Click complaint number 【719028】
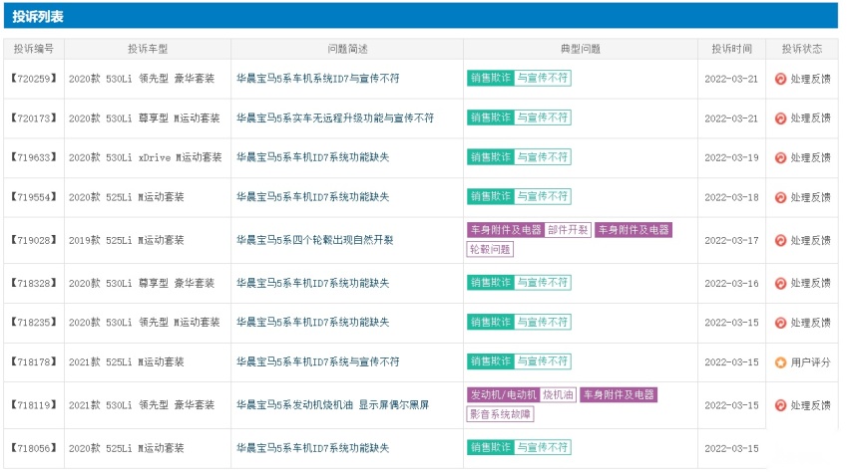Viewport: 850px width, 476px height. pos(34,240)
